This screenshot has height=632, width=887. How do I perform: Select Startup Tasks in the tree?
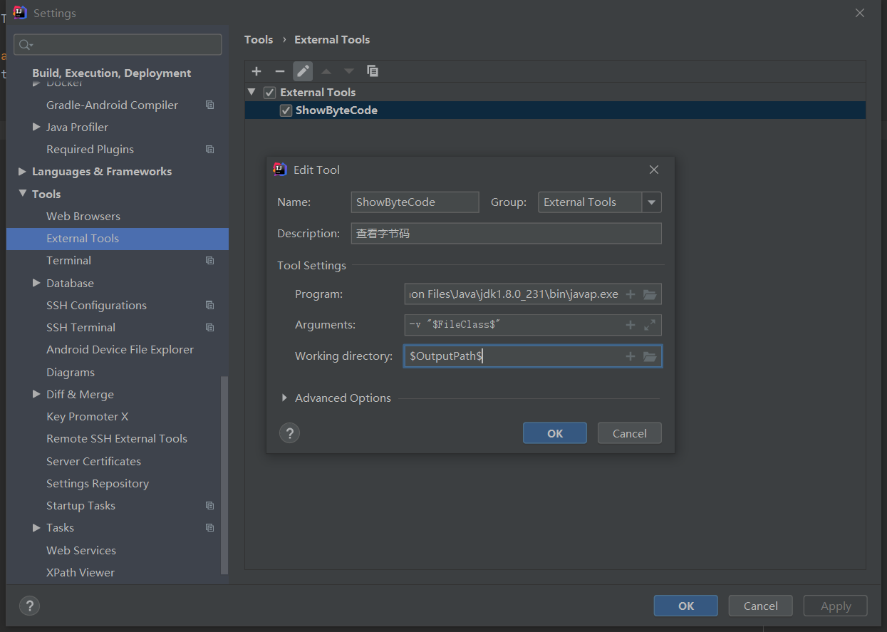[81, 506]
